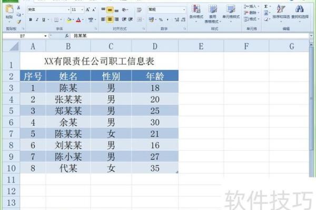Select the cell containing 张某某
Viewport: 316px width, 210px height.
(x=68, y=99)
